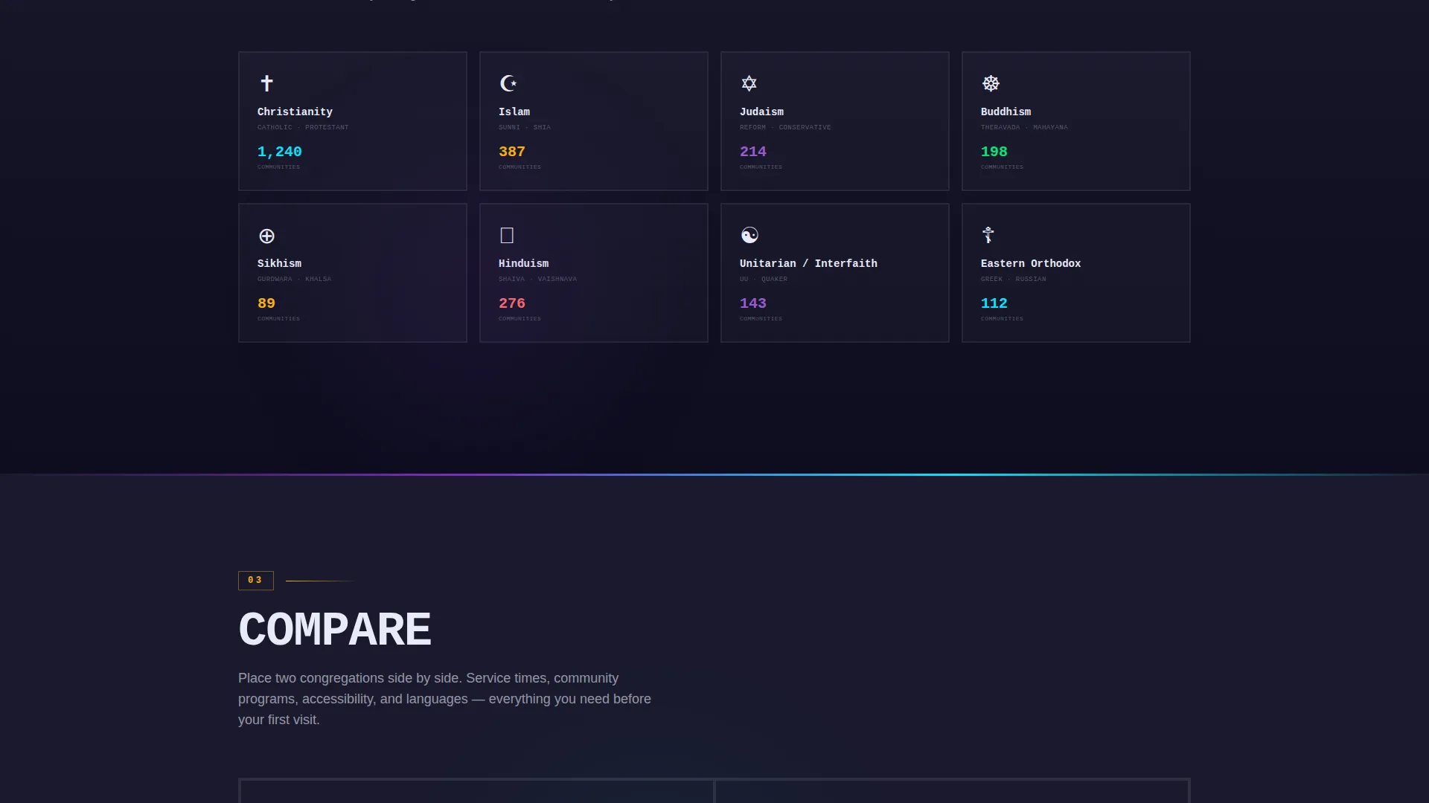This screenshot has height=803, width=1429.
Task: Select the Hinduism card title
Action: 523,264
